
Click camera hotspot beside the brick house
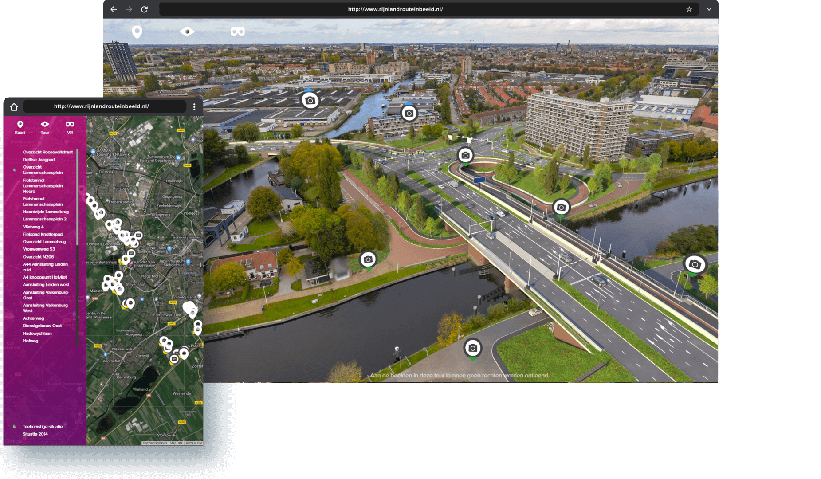point(368,259)
